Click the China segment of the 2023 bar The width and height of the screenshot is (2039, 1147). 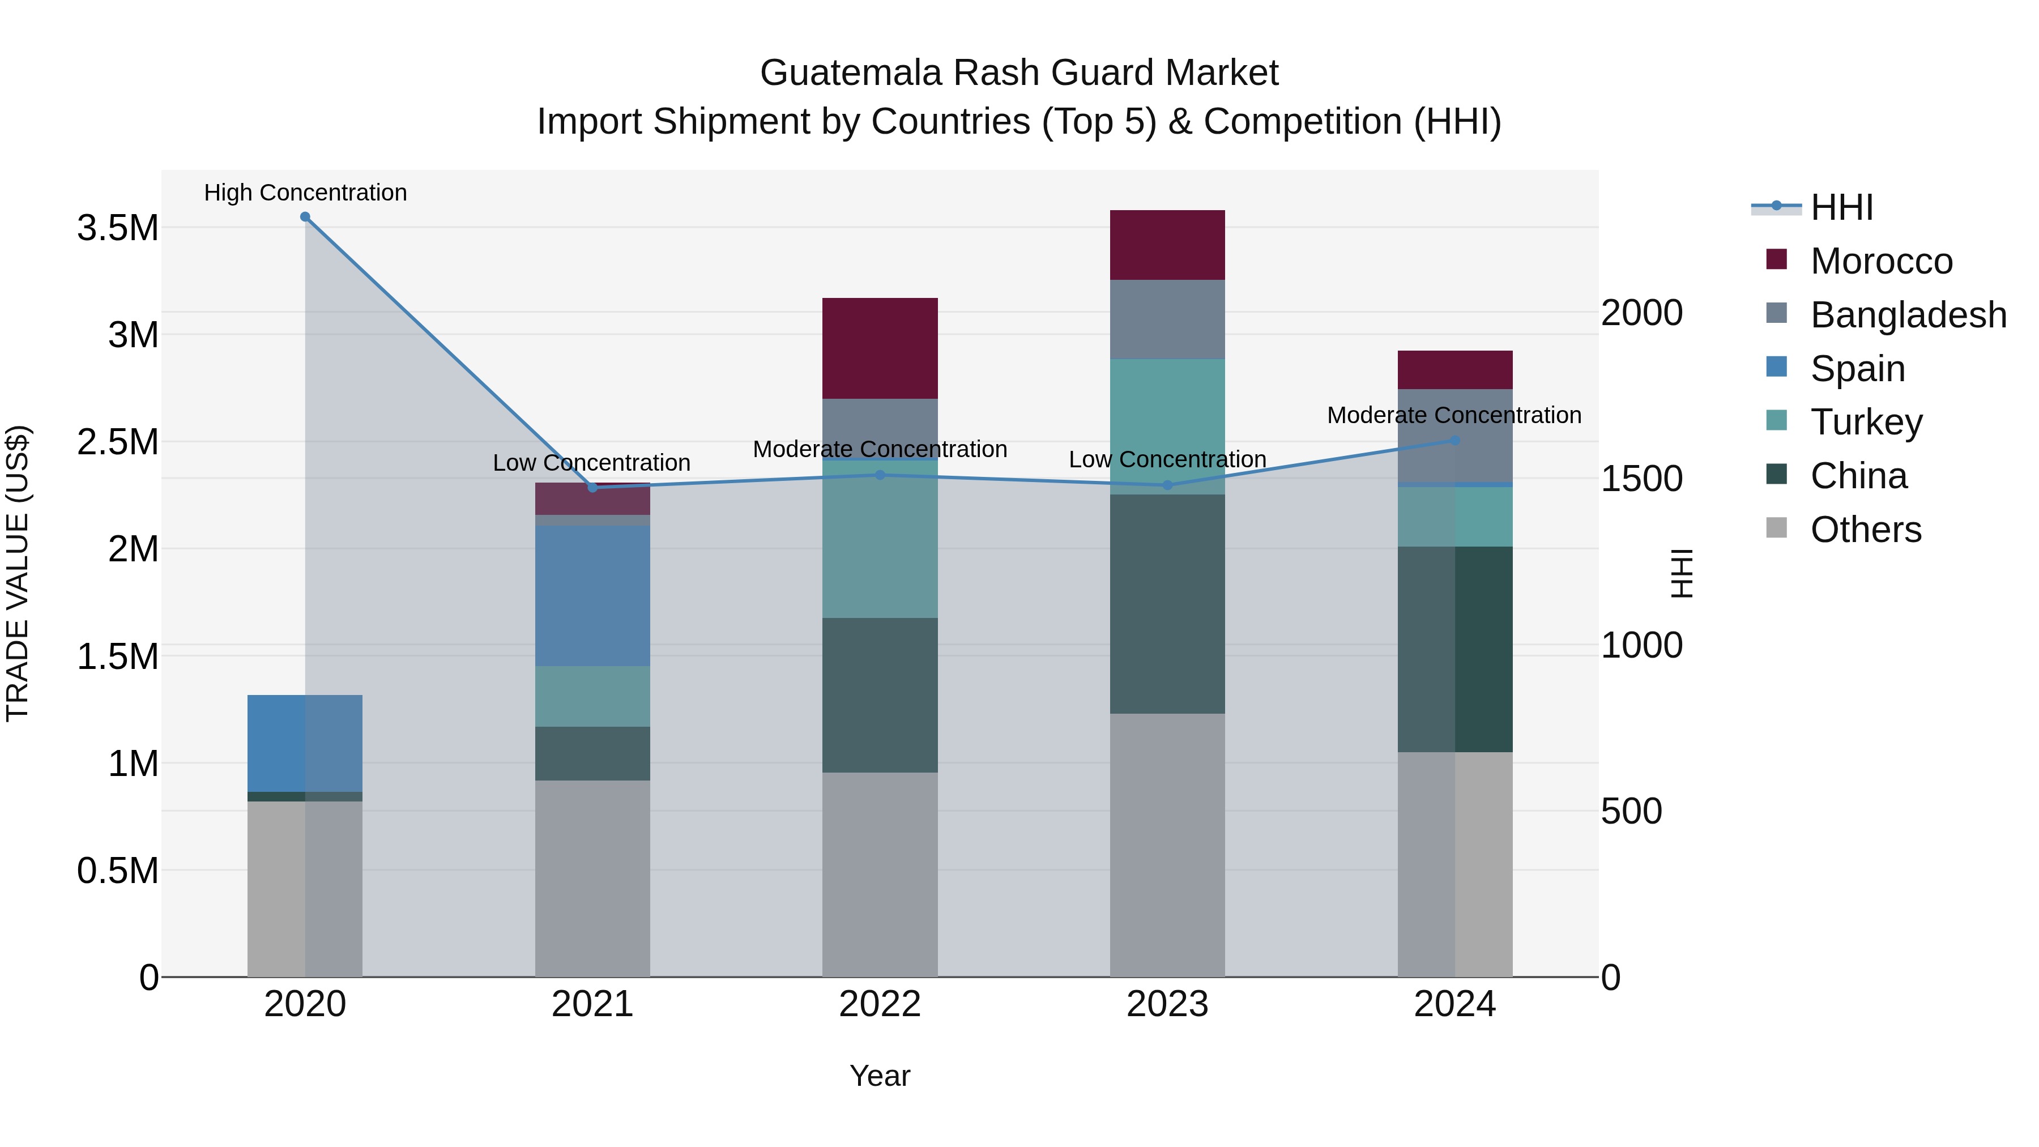[1167, 604]
